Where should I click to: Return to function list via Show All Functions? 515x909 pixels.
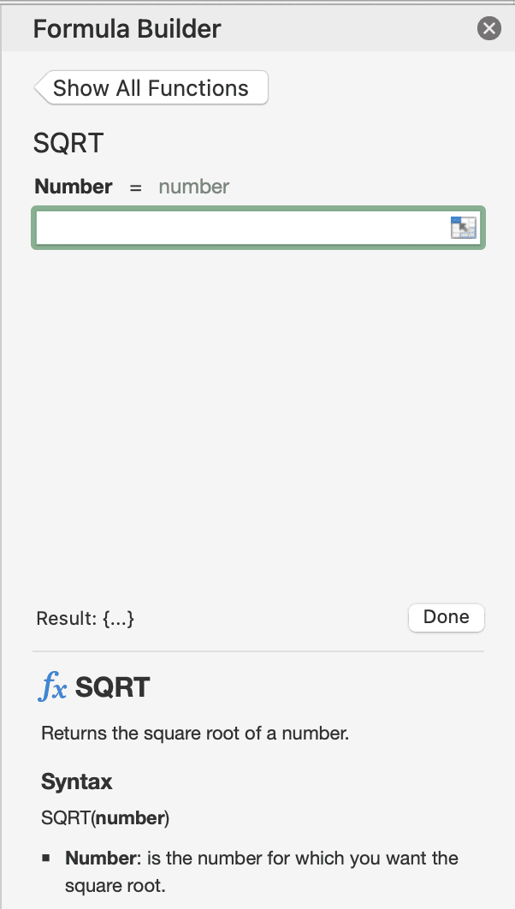(151, 86)
